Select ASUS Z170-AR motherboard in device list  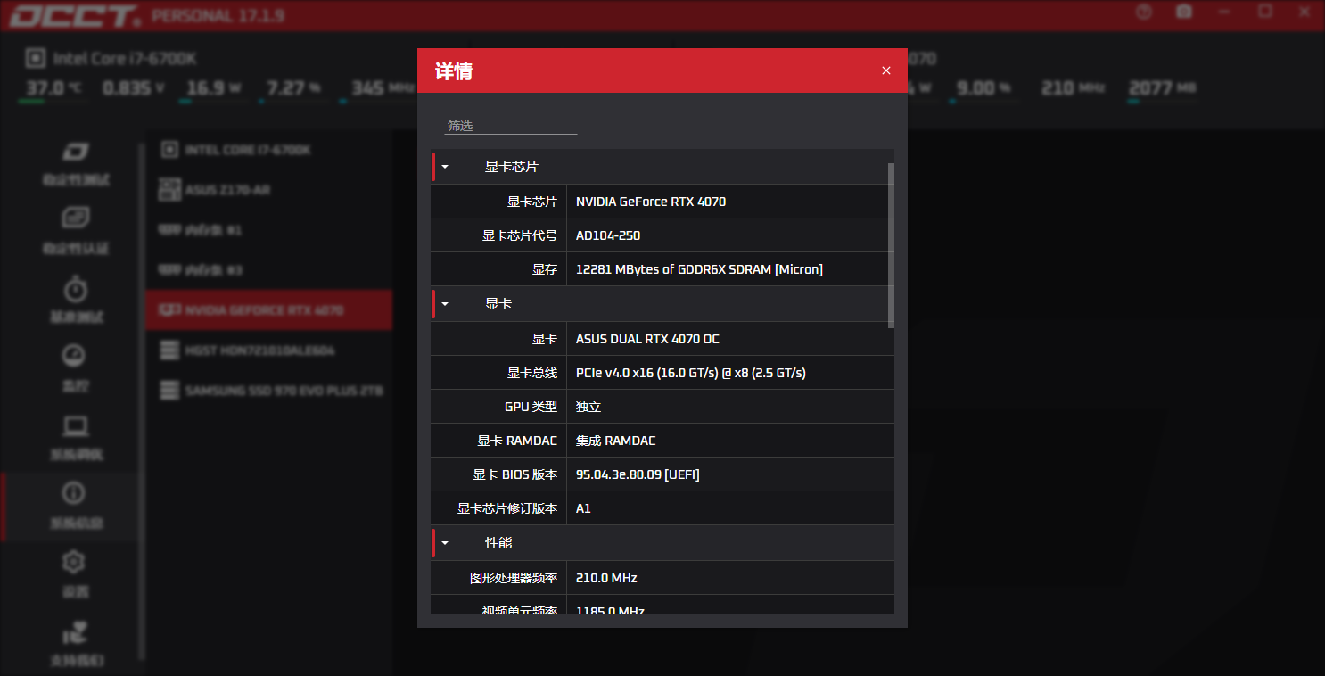[x=268, y=190]
